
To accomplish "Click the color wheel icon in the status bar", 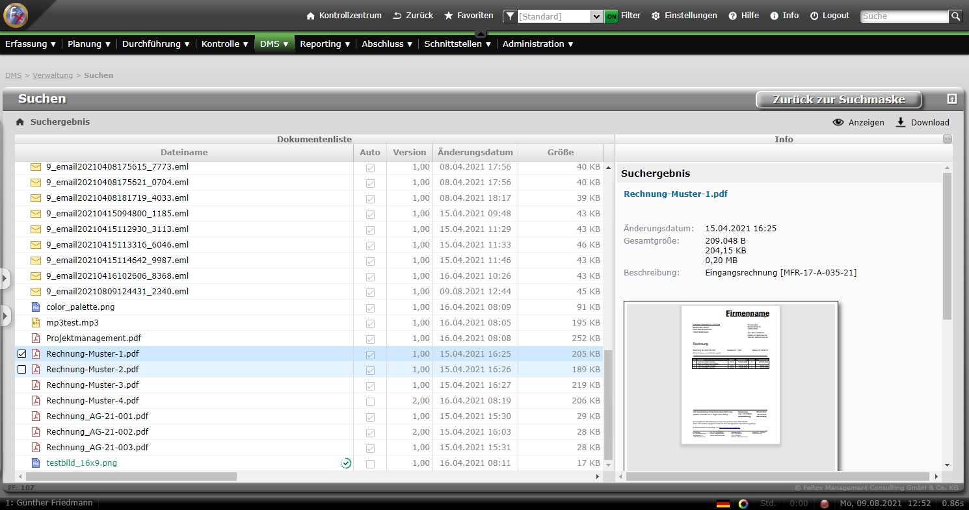I will 743,504.
